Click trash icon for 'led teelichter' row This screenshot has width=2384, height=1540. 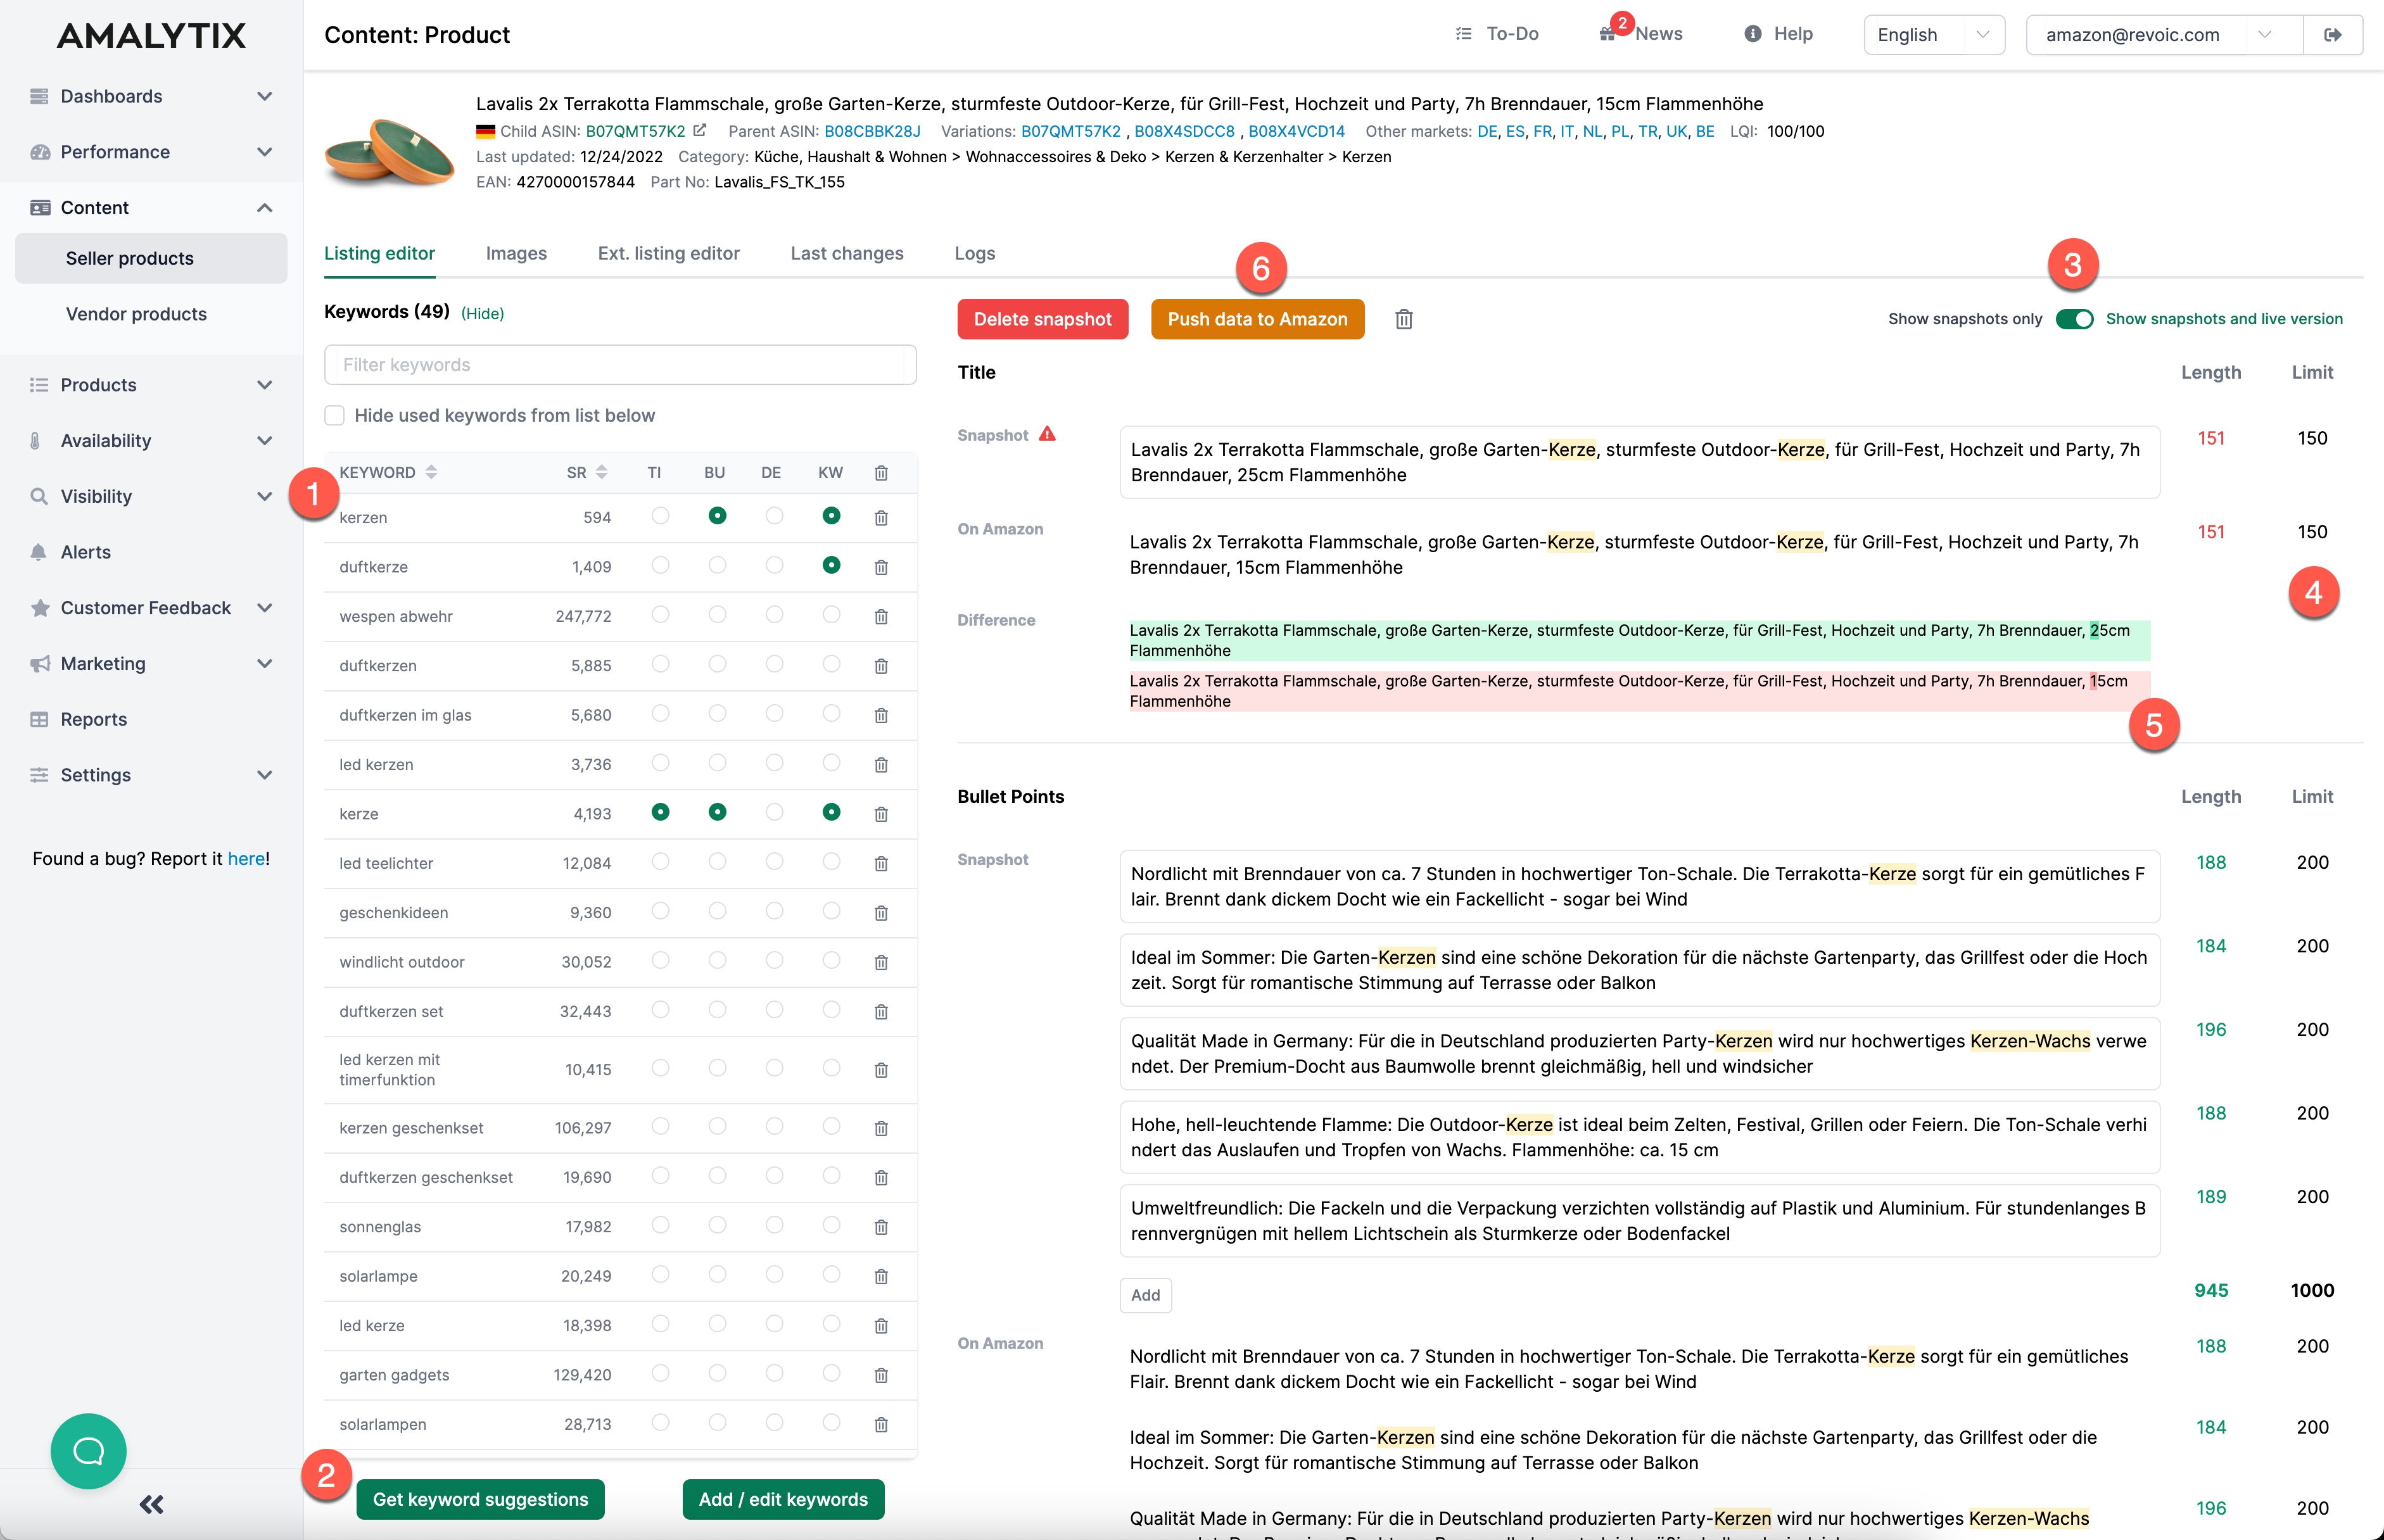(881, 863)
